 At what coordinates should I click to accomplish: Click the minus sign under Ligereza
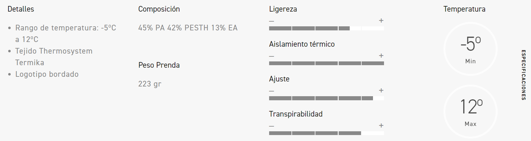click(x=272, y=21)
